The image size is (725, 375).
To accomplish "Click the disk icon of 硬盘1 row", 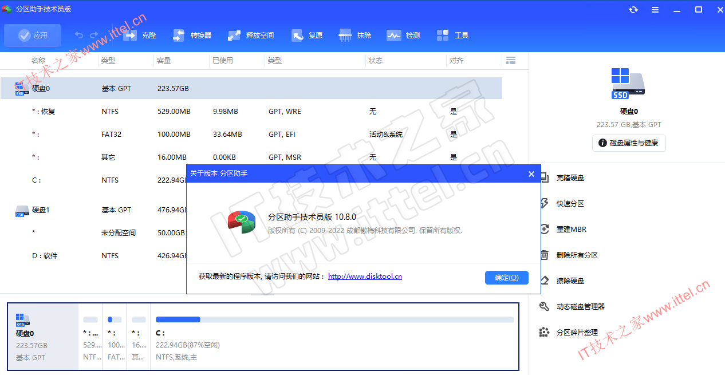I will pyautogui.click(x=22, y=211).
